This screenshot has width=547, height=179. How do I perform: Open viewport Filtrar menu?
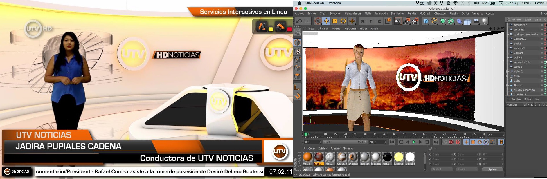363,28
